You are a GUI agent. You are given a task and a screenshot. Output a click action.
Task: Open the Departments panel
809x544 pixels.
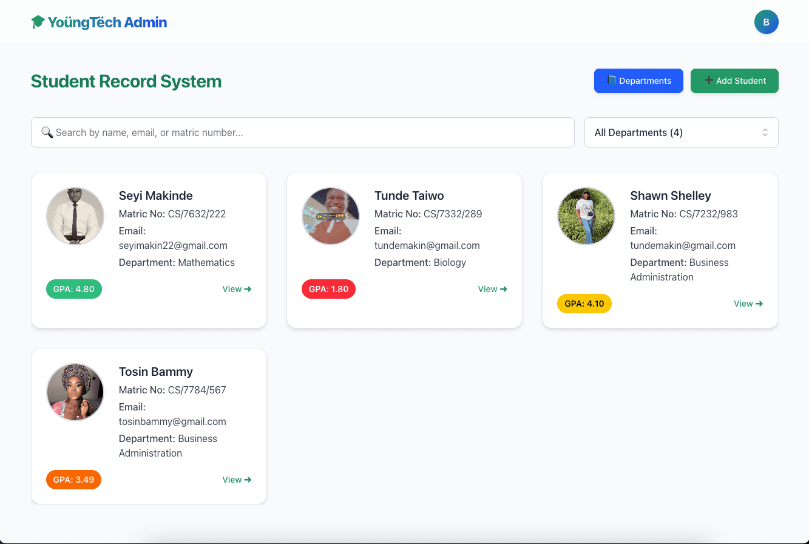(x=638, y=80)
